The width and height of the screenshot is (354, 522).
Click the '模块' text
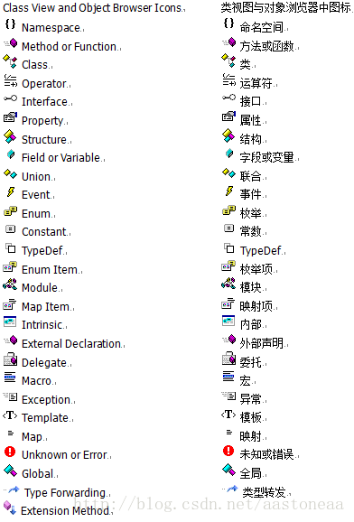(250, 286)
